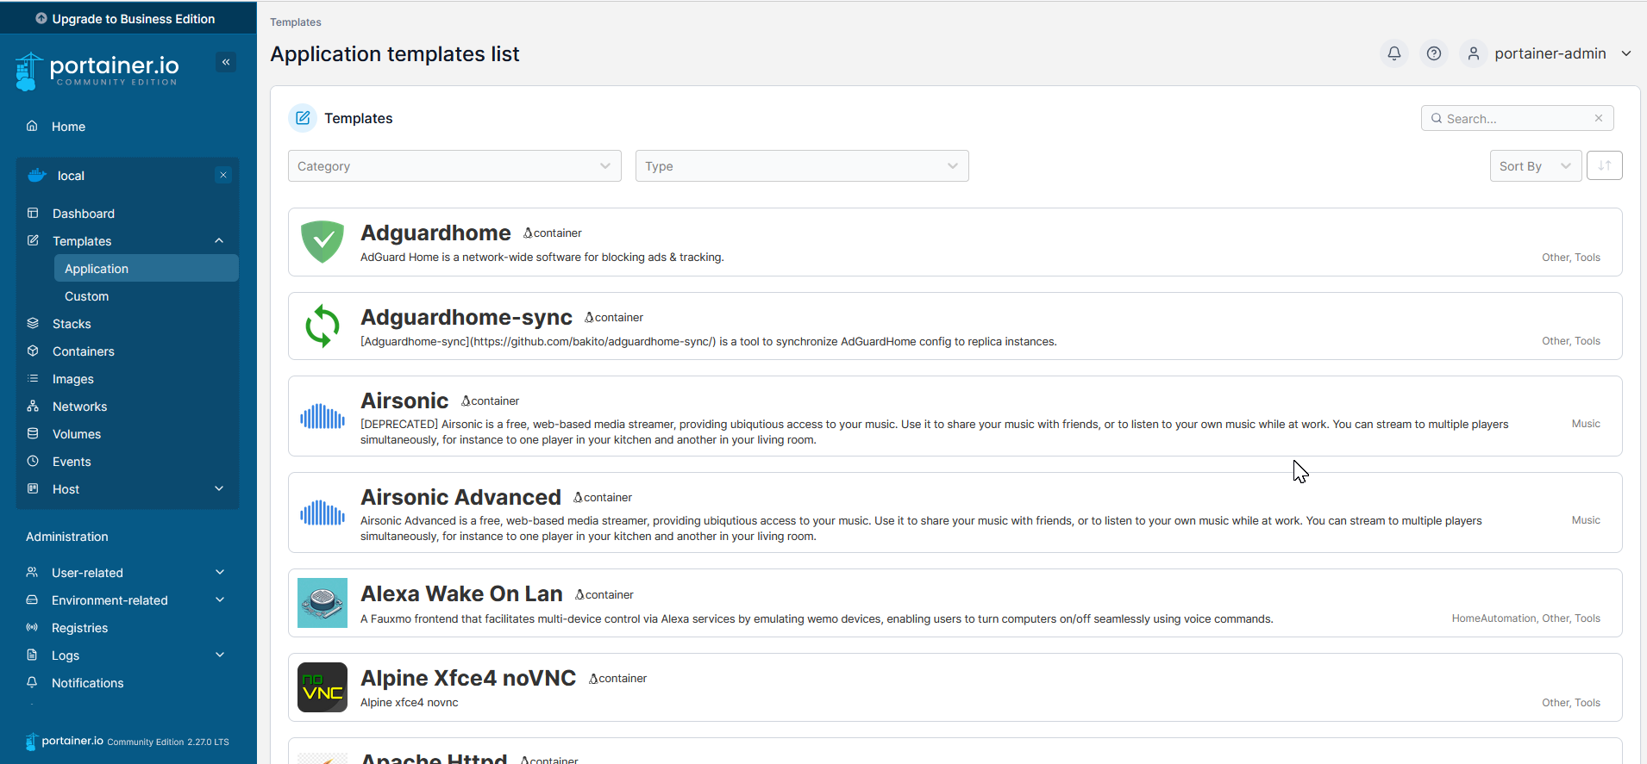Viewport: 1647px width, 764px height.
Task: Click the Images list icon
Action: (33, 378)
